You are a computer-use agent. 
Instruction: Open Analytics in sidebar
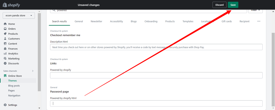[13, 54]
